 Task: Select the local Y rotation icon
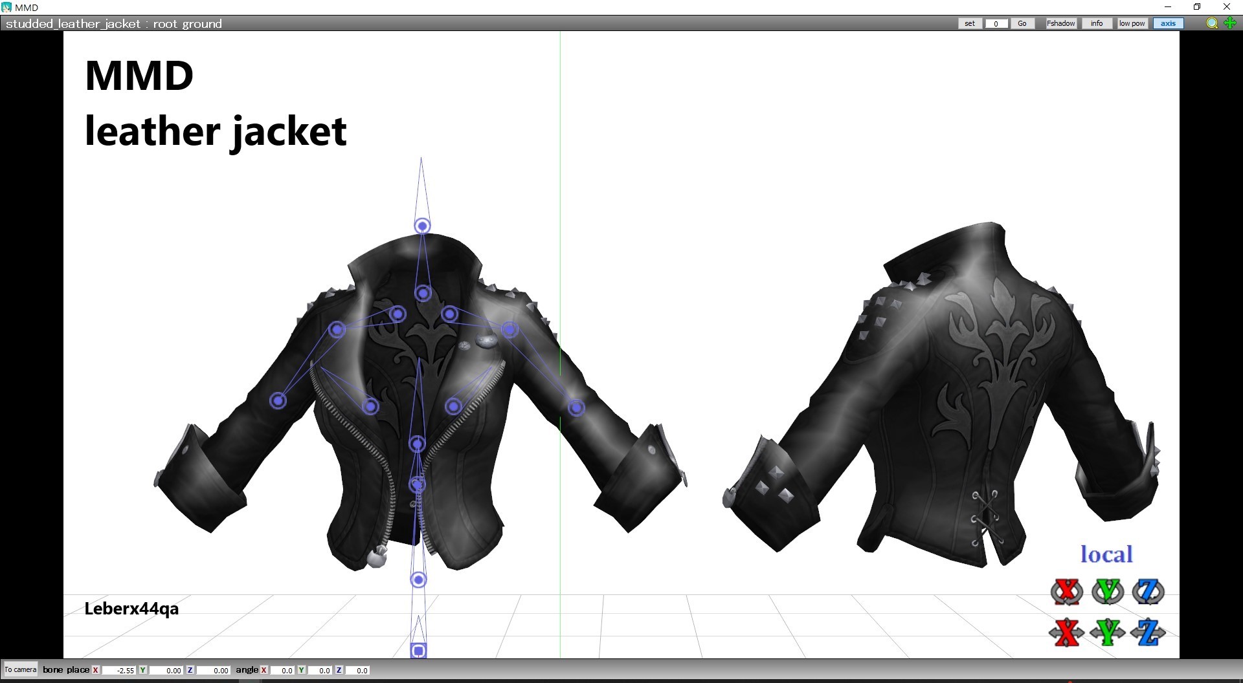(1109, 591)
